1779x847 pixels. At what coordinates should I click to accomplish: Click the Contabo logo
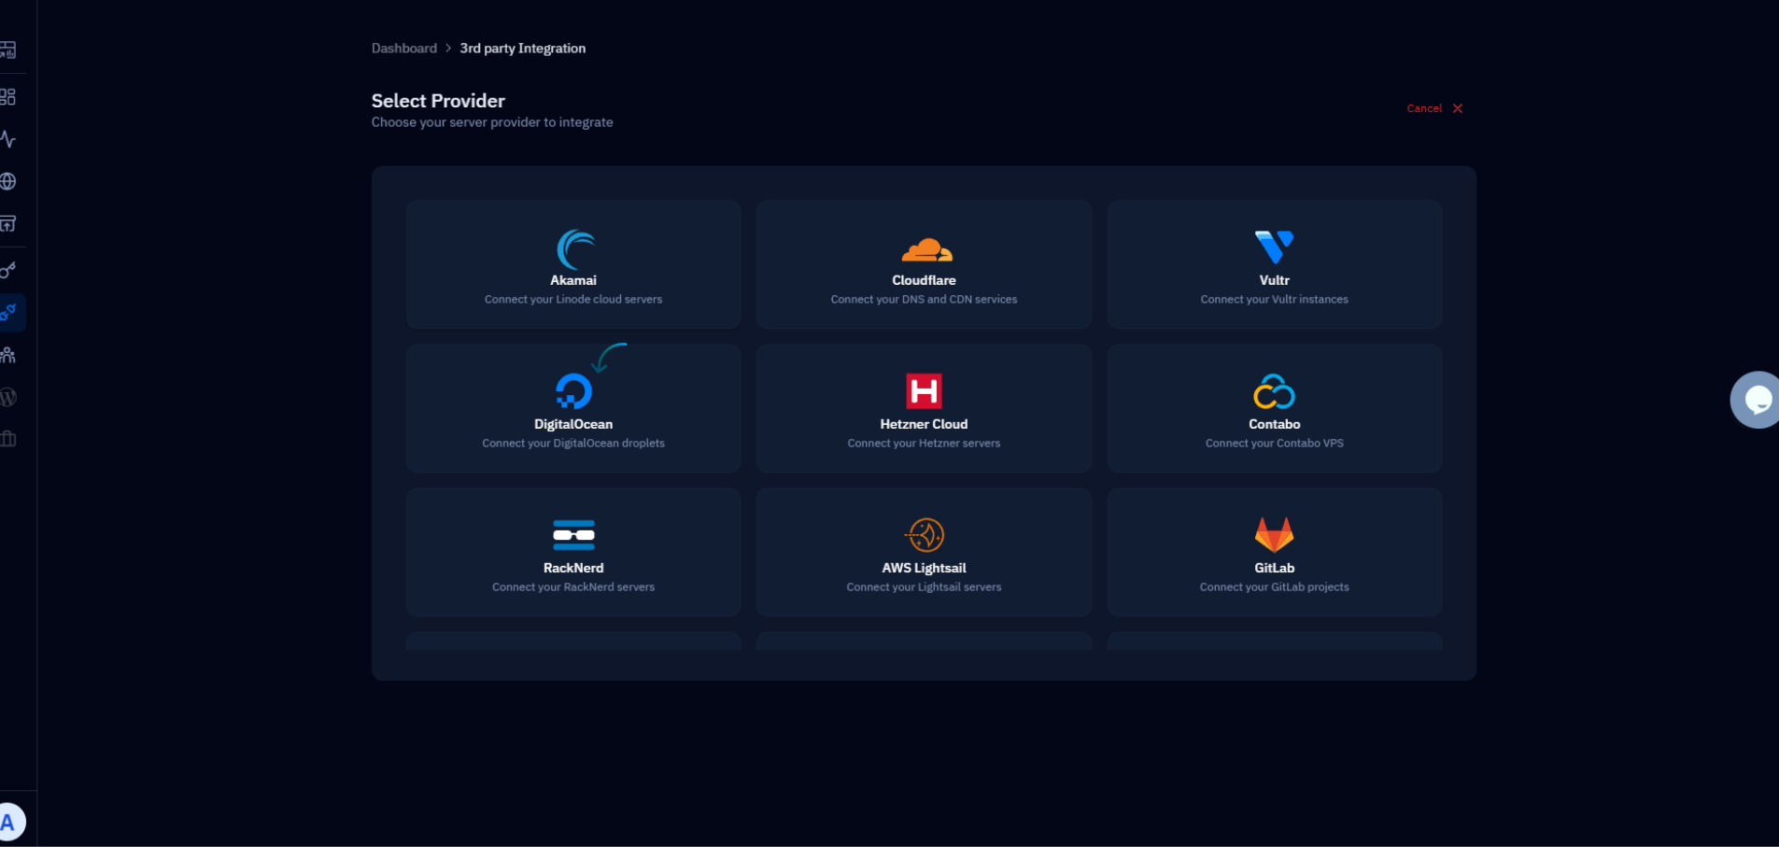pos(1274,392)
